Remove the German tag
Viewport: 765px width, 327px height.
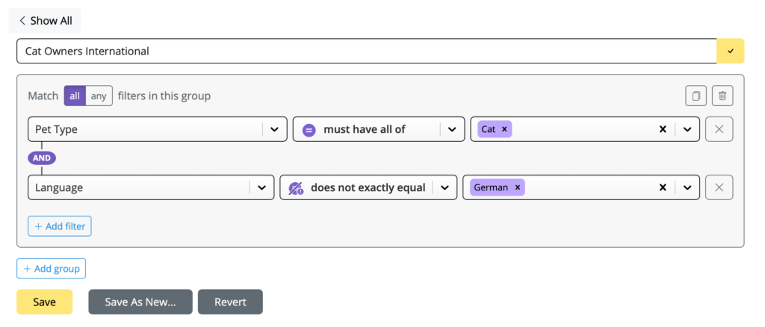[518, 187]
